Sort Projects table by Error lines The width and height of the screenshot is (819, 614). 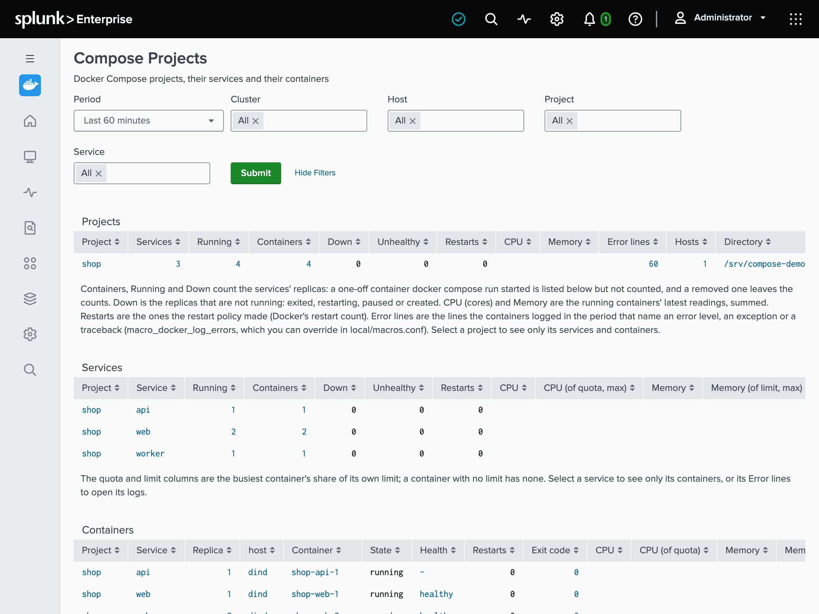click(632, 242)
